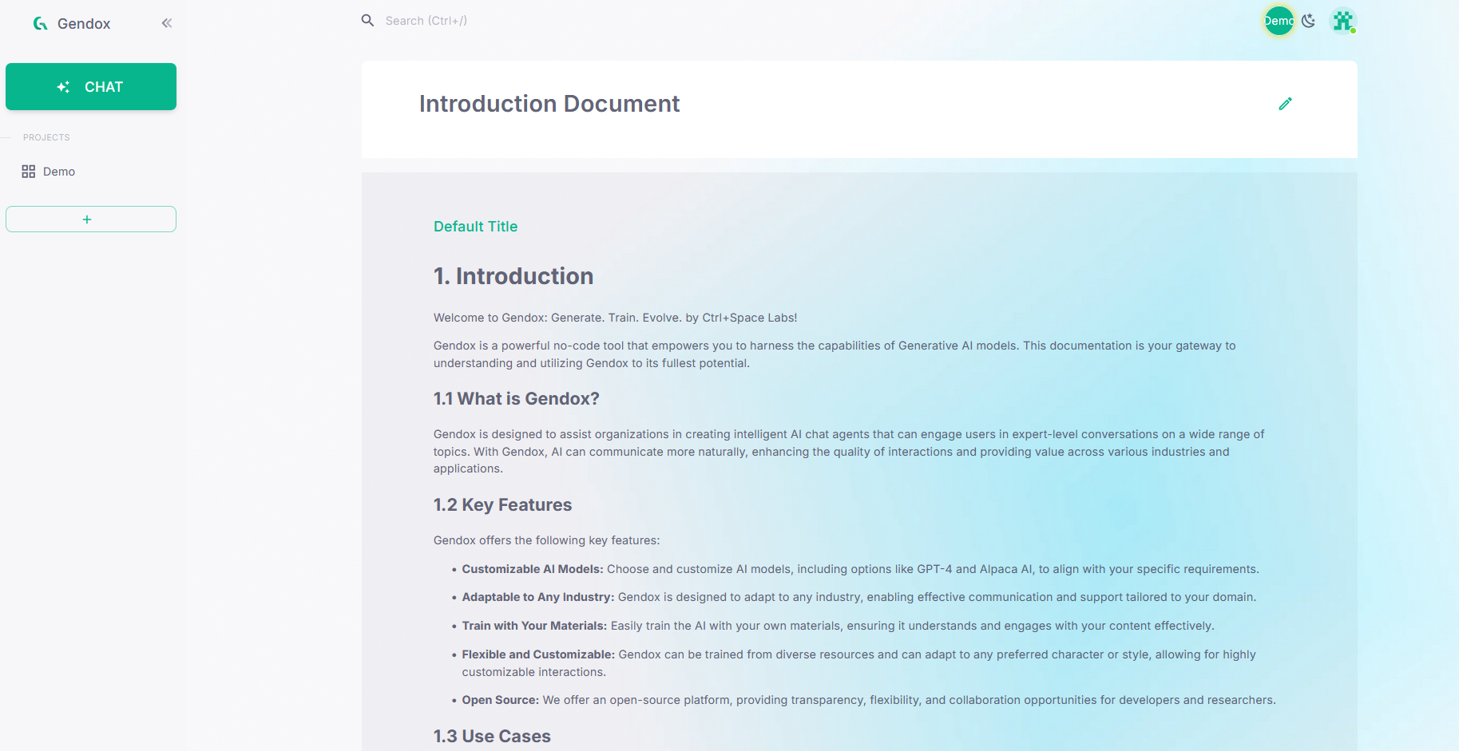Click the search magnifier icon

point(367,20)
